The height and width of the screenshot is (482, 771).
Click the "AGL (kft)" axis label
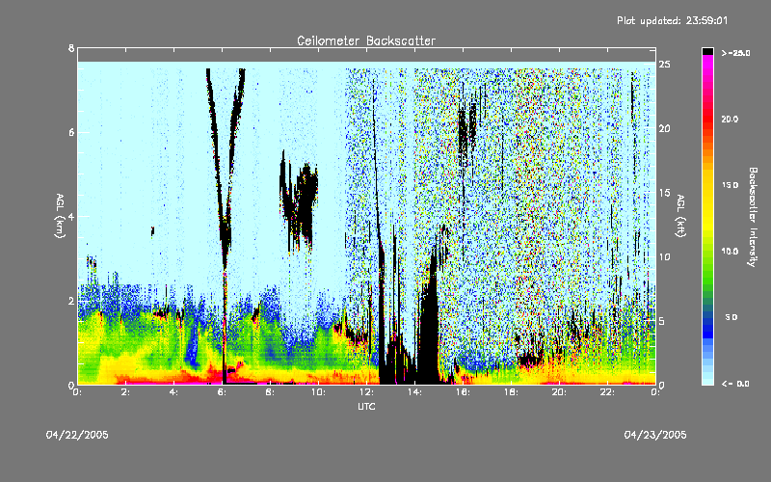pos(680,216)
